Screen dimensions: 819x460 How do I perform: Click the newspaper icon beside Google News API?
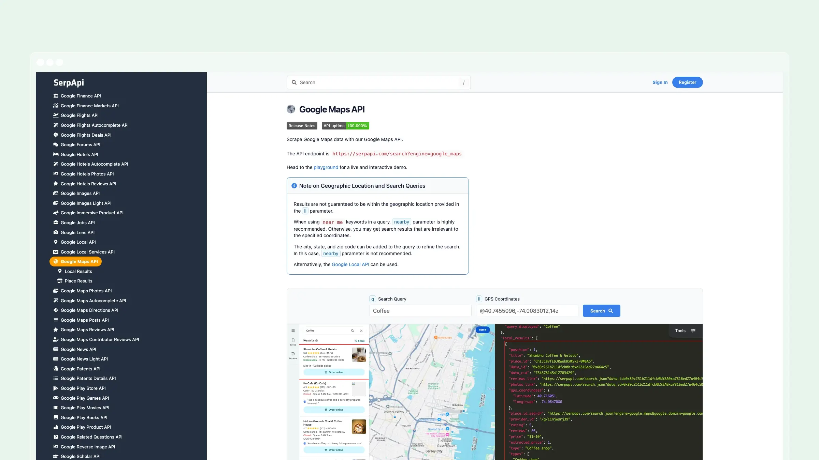tap(56, 349)
